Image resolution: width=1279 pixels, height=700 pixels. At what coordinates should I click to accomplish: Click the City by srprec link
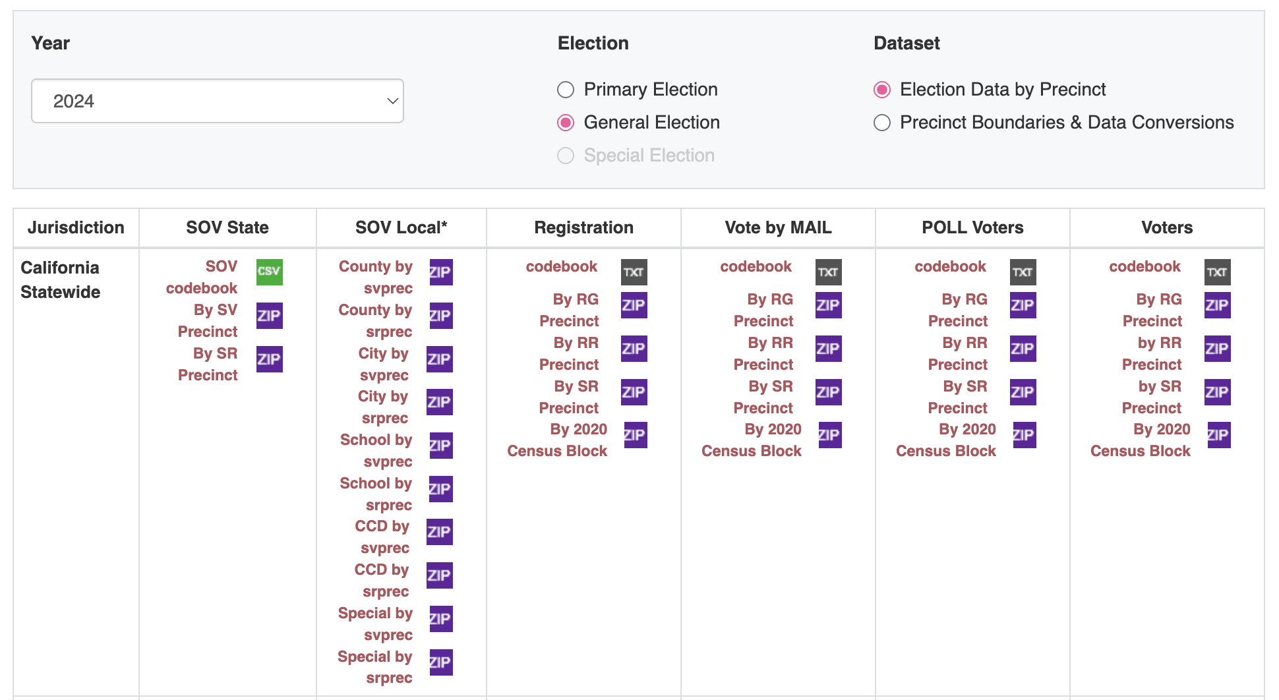[383, 407]
